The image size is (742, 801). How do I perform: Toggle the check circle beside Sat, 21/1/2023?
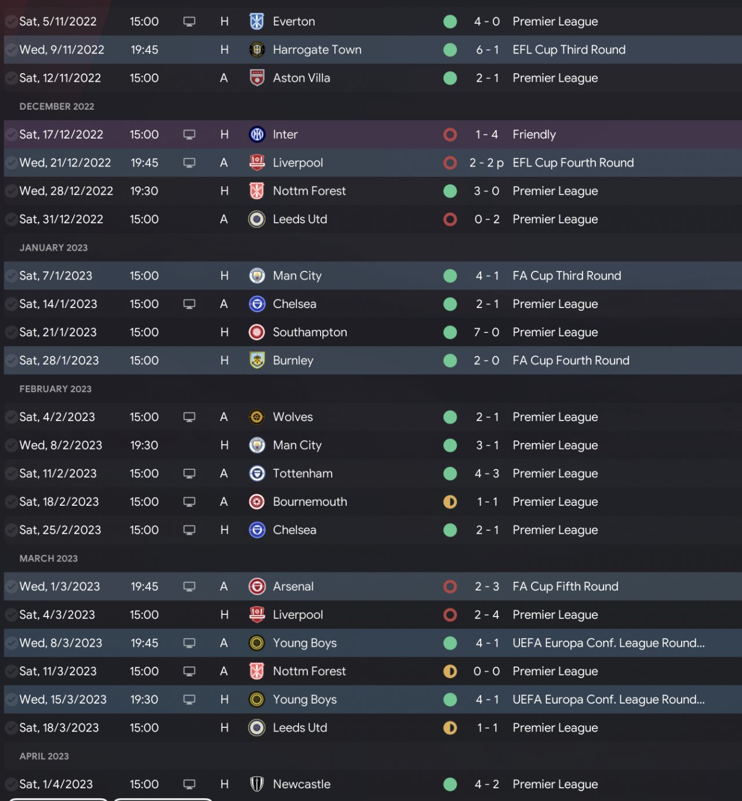point(11,333)
